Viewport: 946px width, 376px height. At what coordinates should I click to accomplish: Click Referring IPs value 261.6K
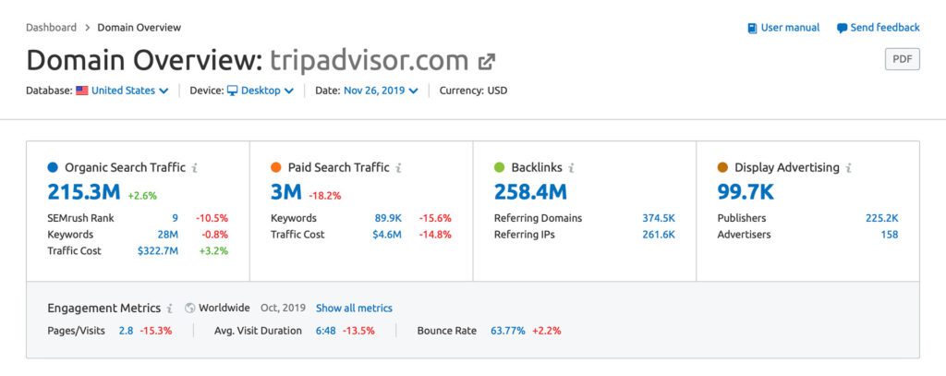point(658,234)
